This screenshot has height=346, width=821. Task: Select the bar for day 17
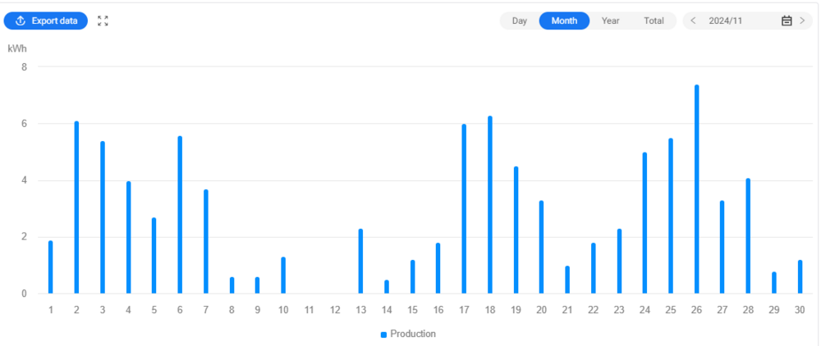click(464, 209)
